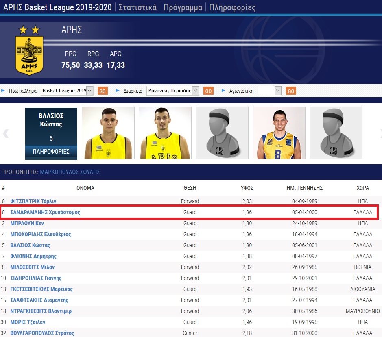Open player ΒΟΥΛΓΑΡΟΠΟΥΛΟΣ Στράτος profile

pyautogui.click(x=42, y=333)
